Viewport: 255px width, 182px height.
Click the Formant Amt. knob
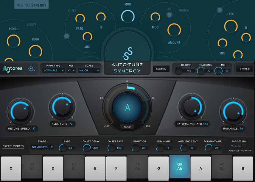click(x=209, y=148)
